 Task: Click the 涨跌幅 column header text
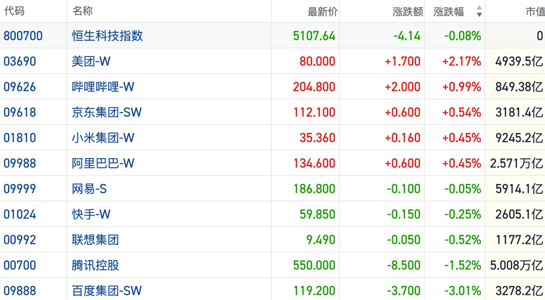pos(449,11)
